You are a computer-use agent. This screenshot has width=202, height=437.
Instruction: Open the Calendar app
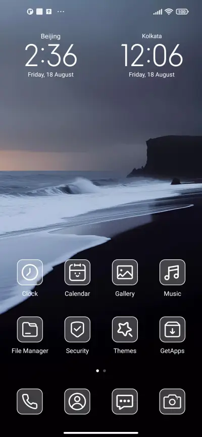click(x=77, y=272)
